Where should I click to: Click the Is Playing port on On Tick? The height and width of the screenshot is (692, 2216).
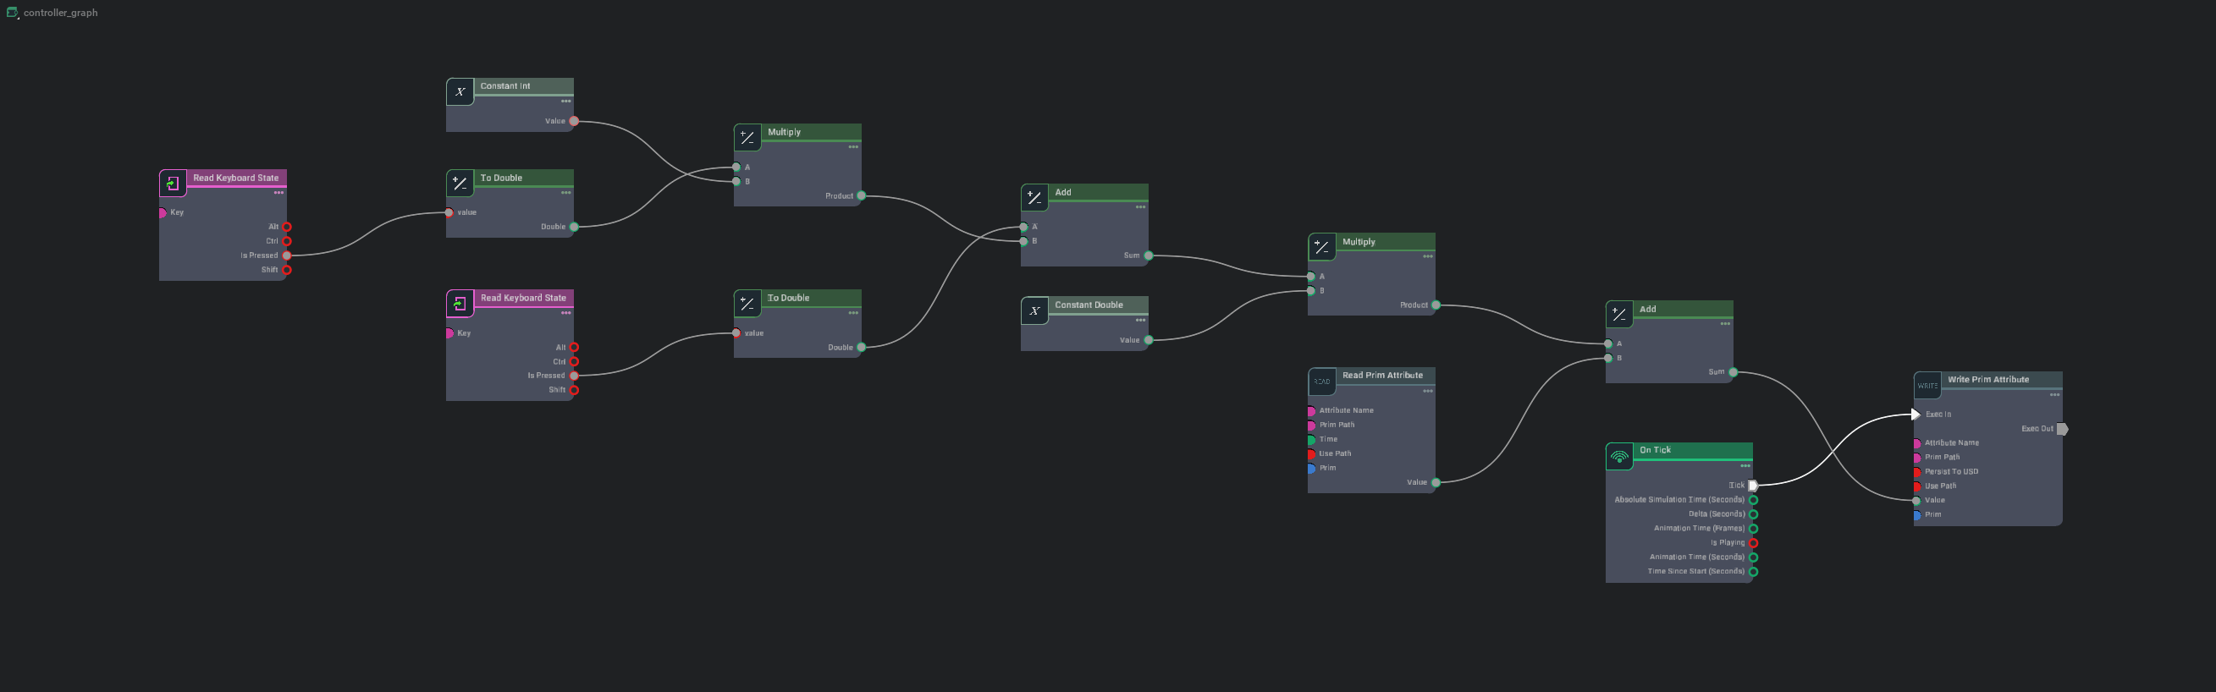click(1753, 543)
